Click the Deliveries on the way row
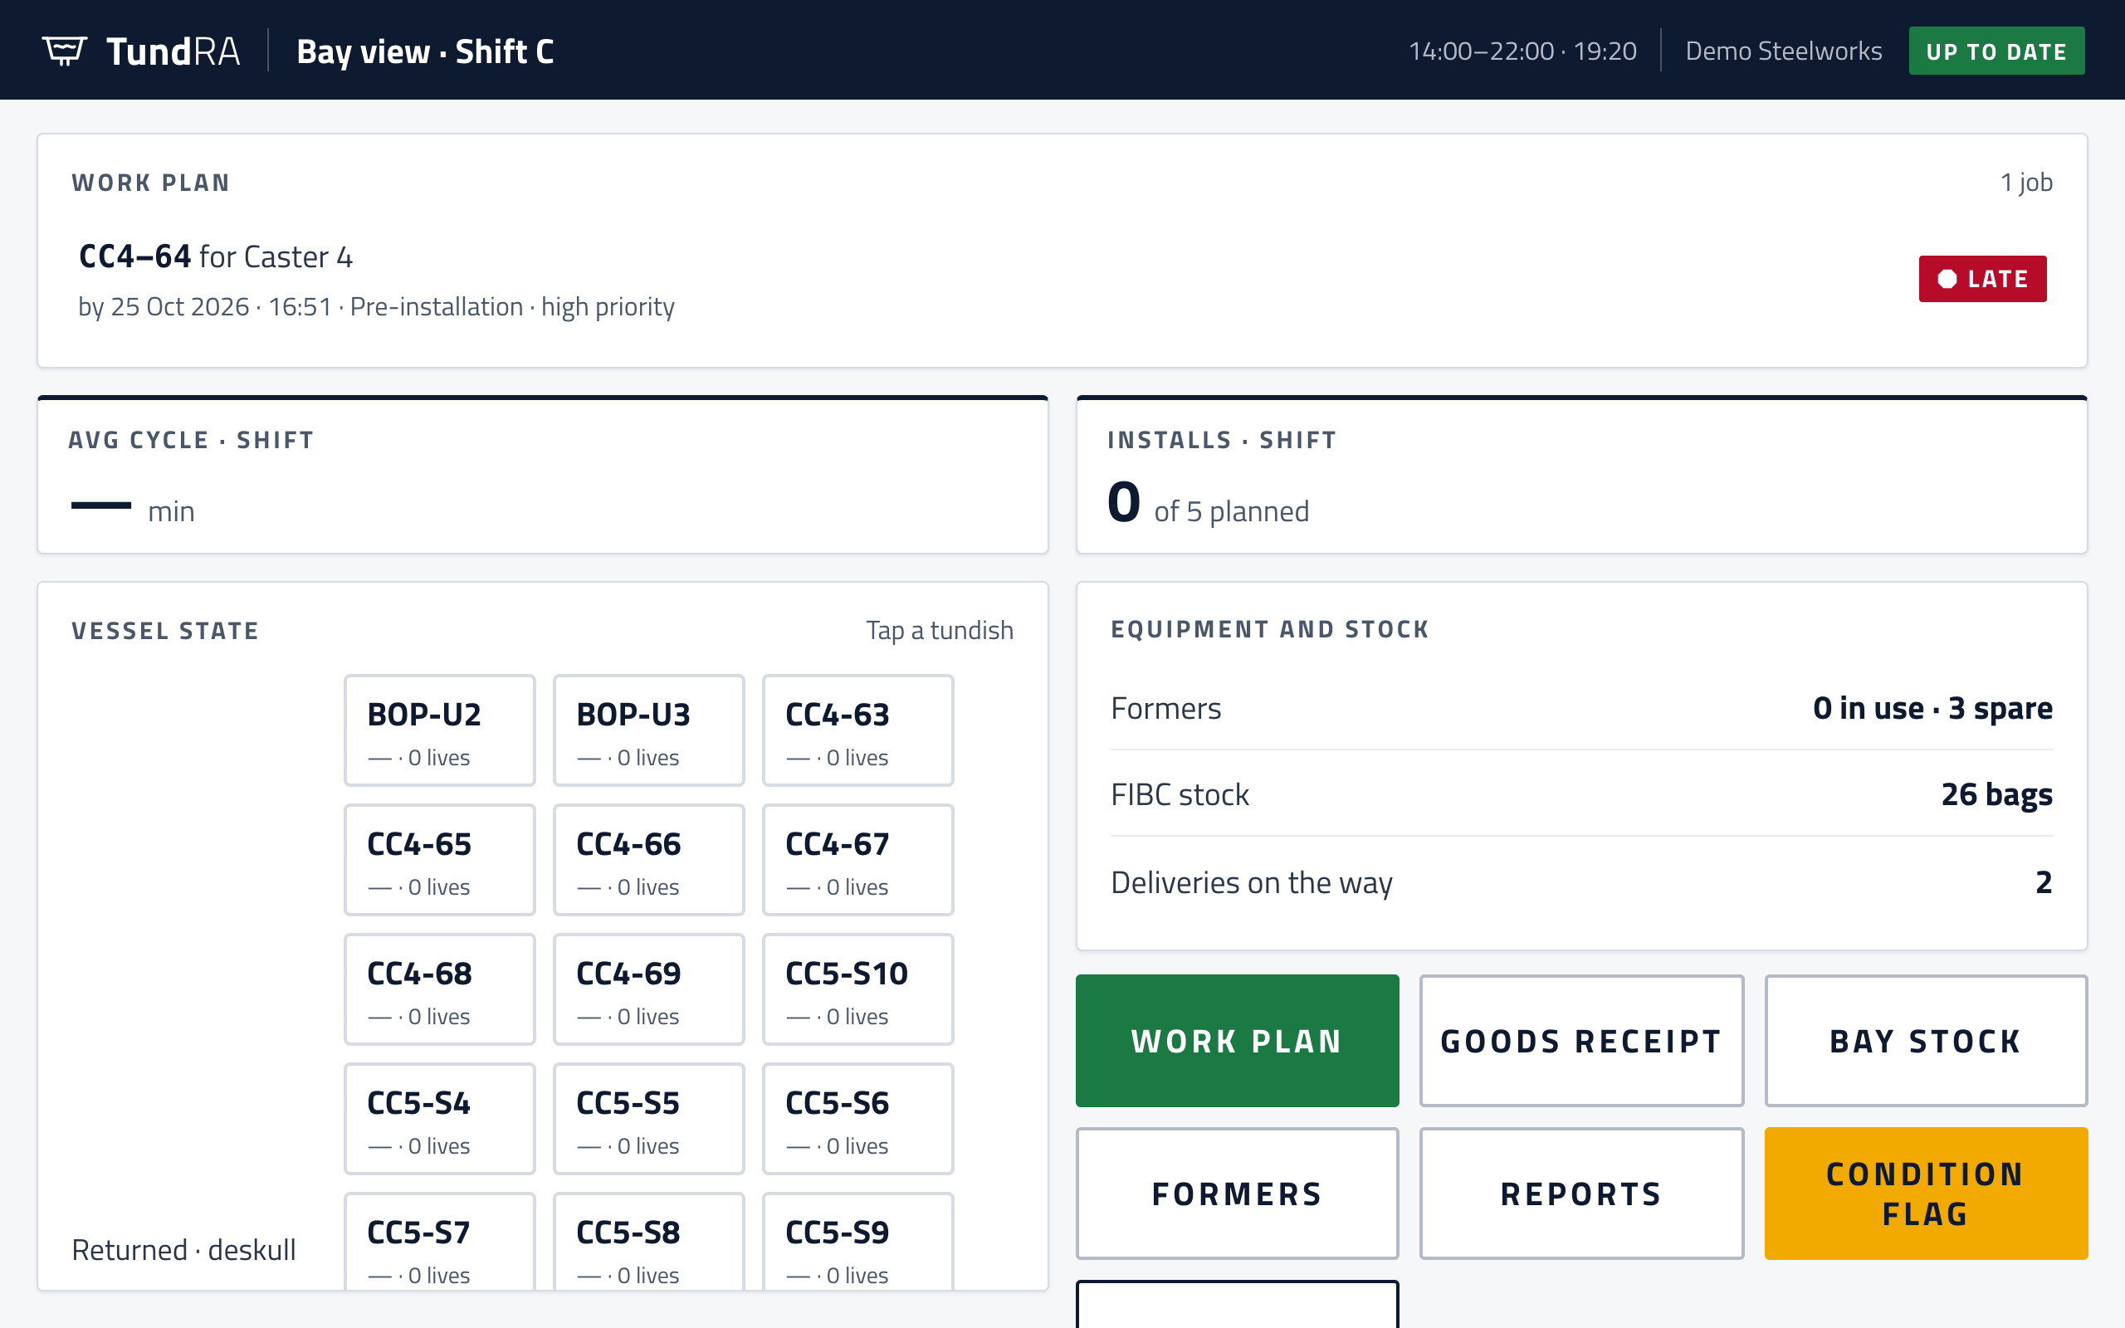Image resolution: width=2125 pixels, height=1328 pixels. coord(1581,881)
